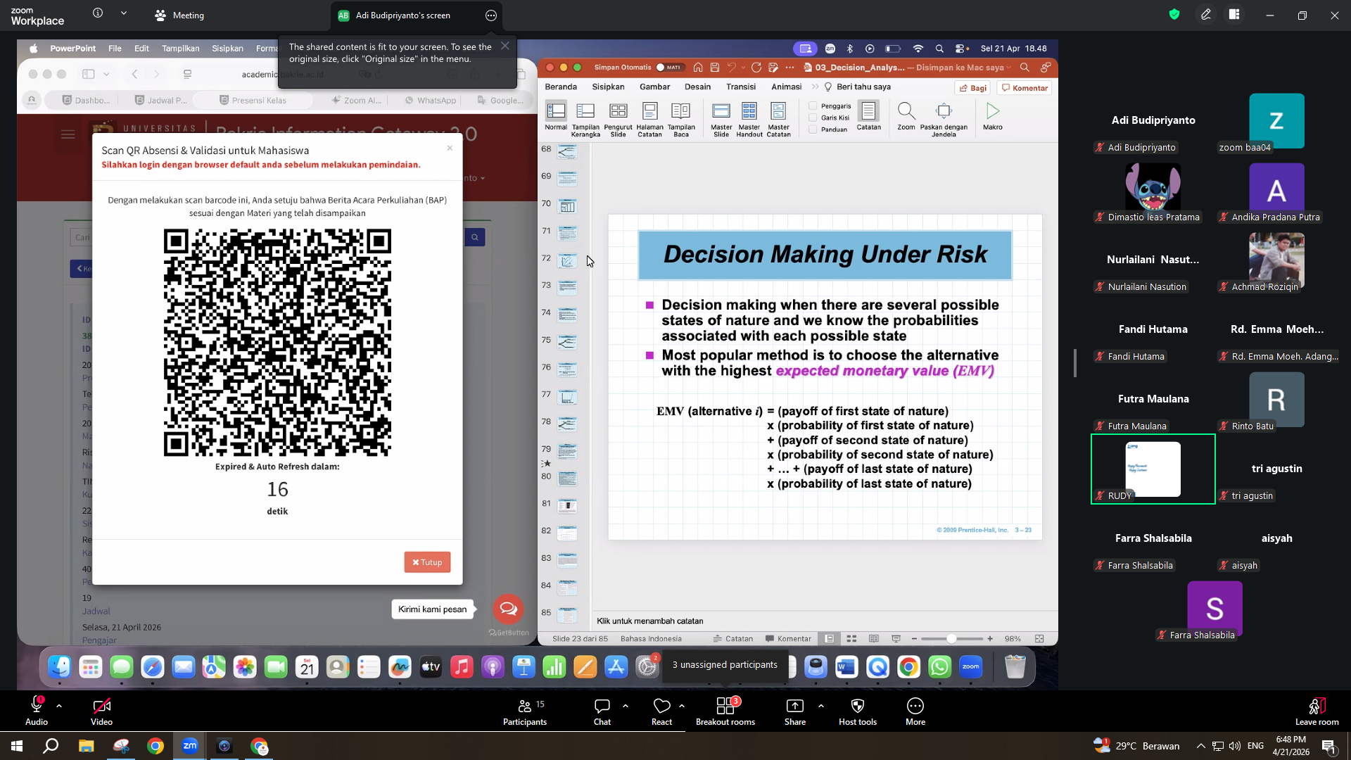
Task: Select Normal view in PowerPoint ribbon
Action: (x=556, y=116)
